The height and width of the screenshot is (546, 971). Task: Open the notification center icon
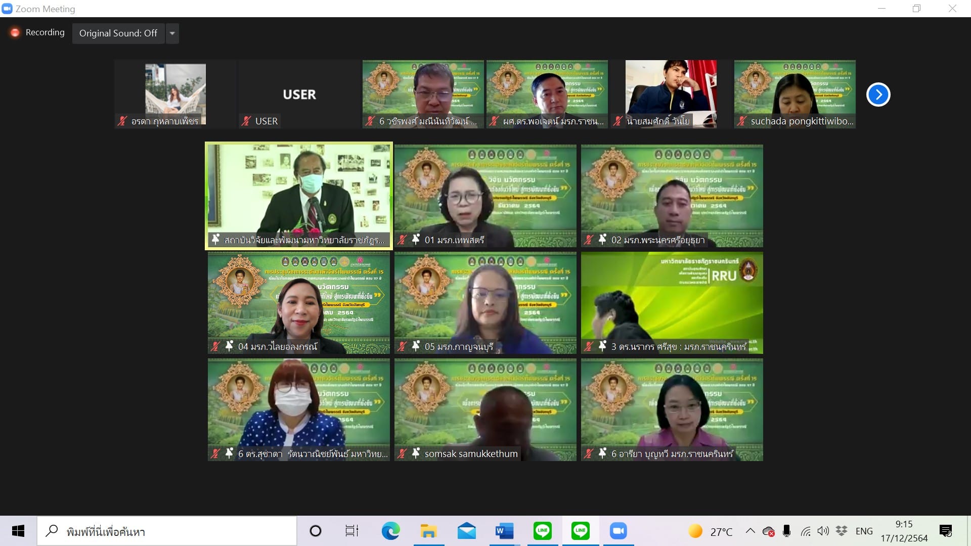945,531
